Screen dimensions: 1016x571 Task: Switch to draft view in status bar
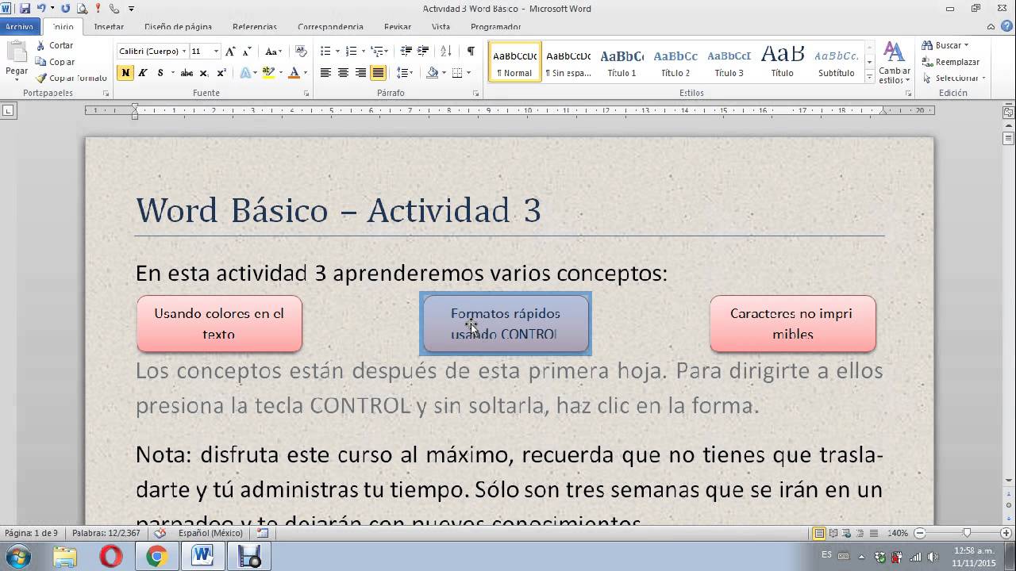[874, 533]
